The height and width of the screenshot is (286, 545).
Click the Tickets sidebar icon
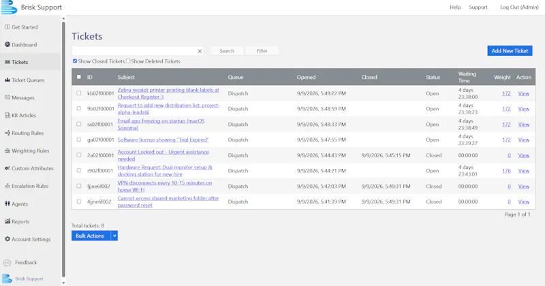click(x=7, y=62)
